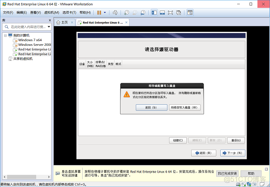Click the 帮助 button in the hint bar

251,173
